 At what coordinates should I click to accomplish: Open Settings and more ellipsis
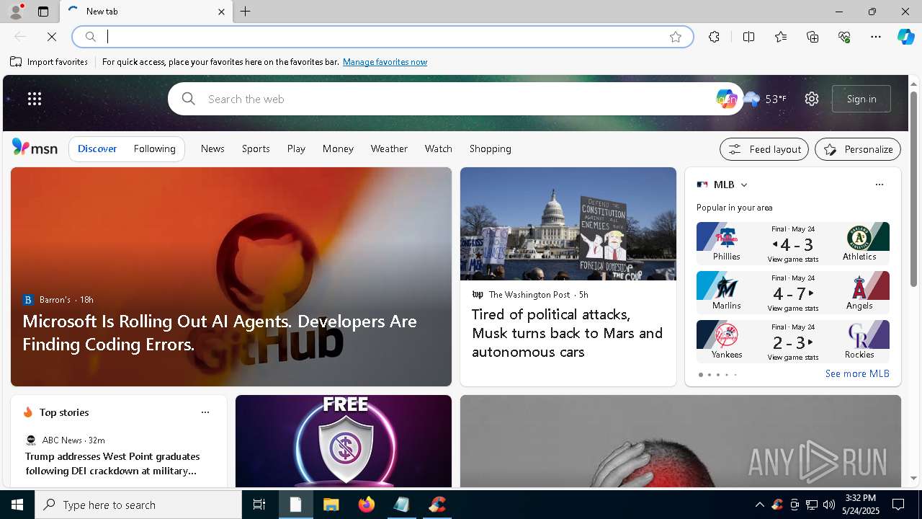pos(876,37)
